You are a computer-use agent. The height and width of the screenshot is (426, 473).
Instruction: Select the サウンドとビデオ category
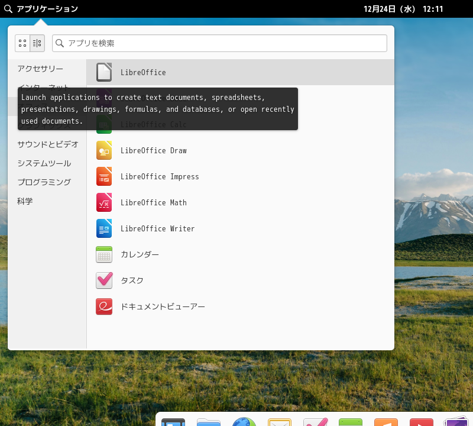48,144
